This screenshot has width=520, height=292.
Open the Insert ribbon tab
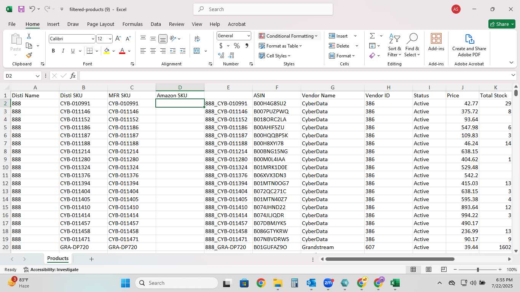pos(53,24)
